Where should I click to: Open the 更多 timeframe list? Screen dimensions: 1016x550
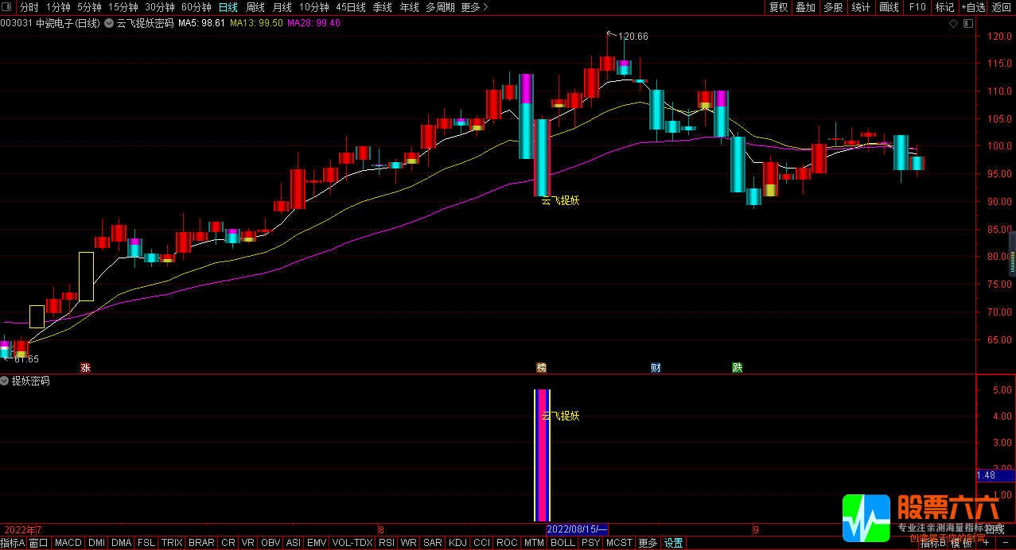(474, 7)
